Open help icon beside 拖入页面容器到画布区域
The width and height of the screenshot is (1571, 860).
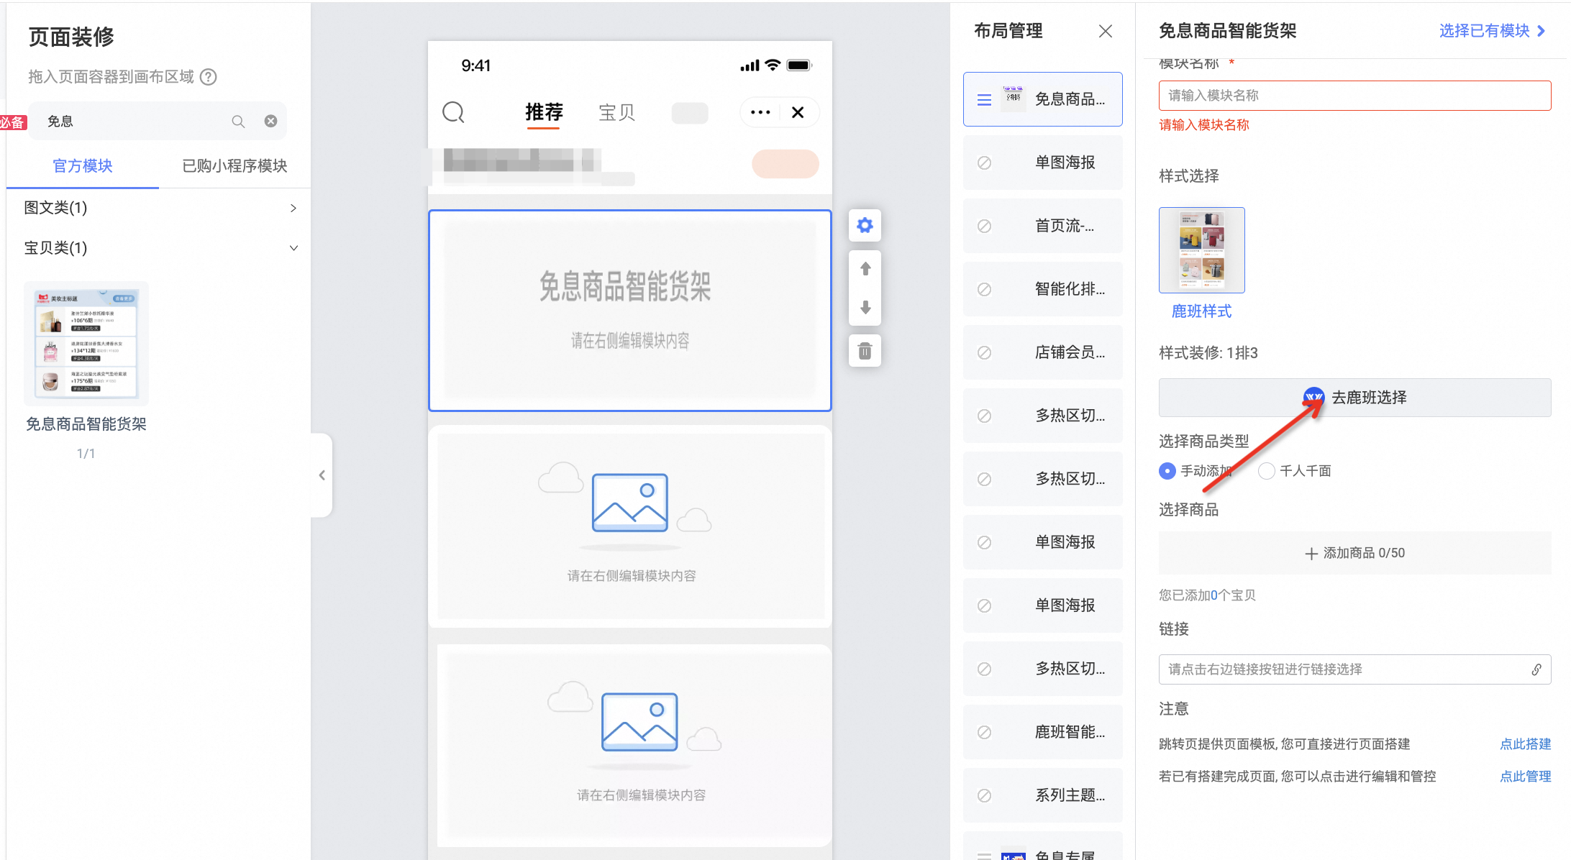pyautogui.click(x=209, y=77)
